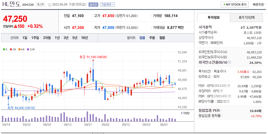
Task: Click the 고가 value 47,650
Action: pos(108,16)
